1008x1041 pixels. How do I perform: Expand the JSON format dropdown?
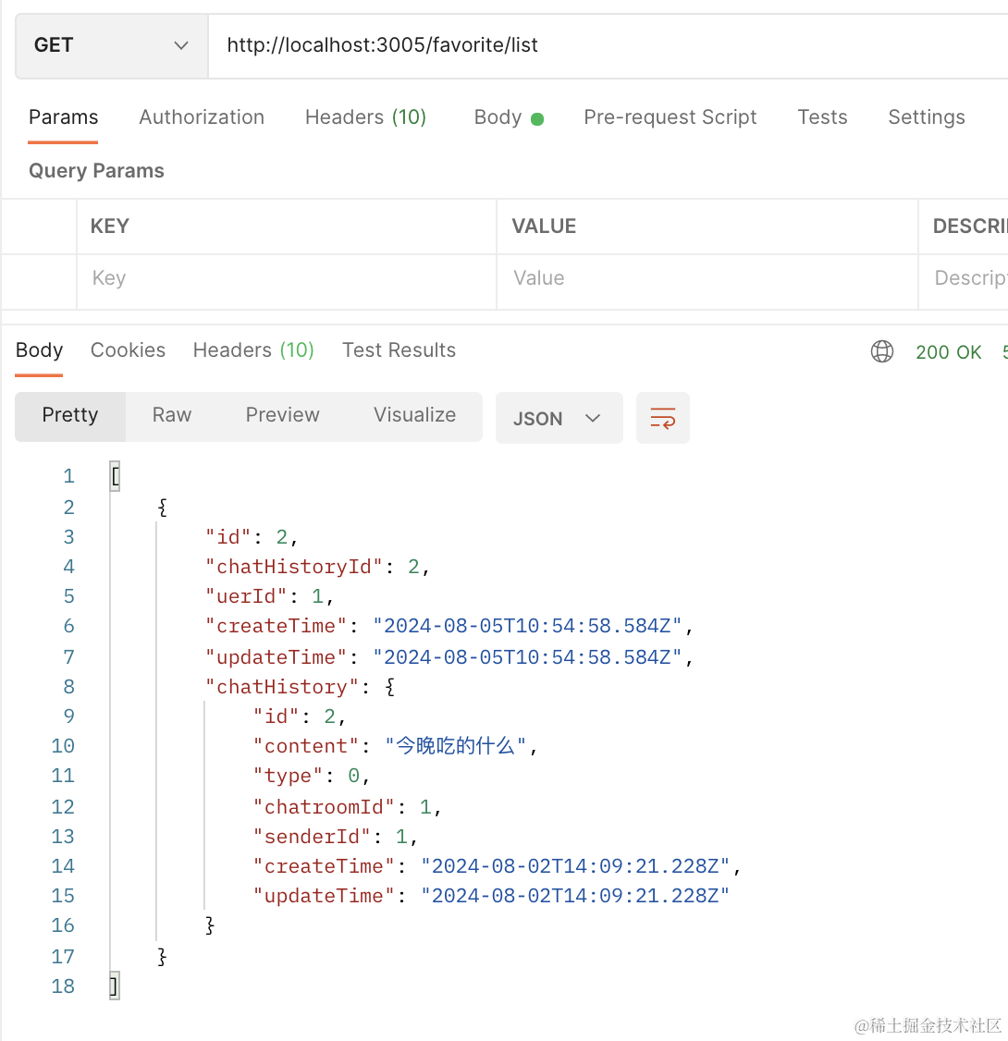click(559, 418)
